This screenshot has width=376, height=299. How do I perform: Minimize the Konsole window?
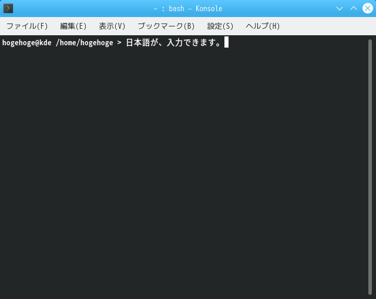pos(340,8)
